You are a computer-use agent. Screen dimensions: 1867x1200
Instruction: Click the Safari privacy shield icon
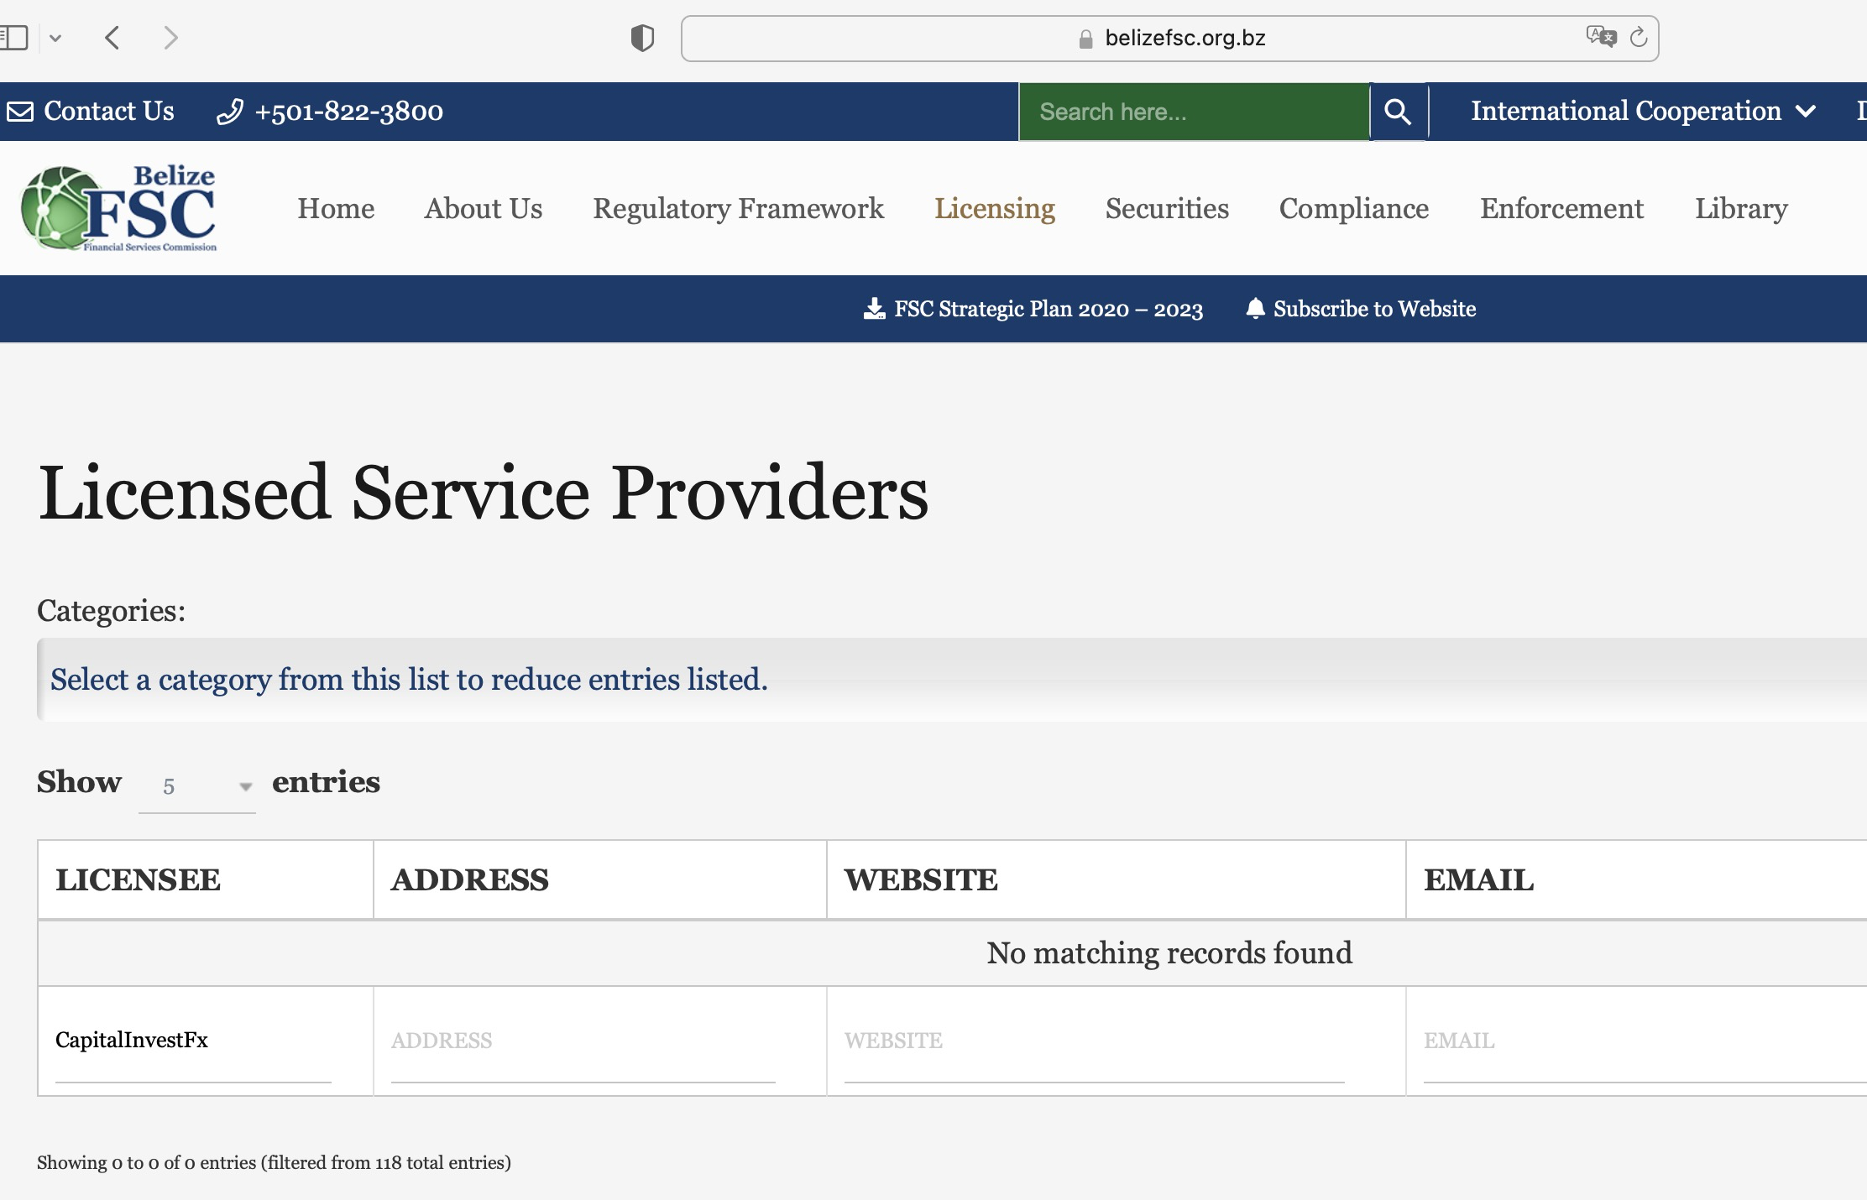[x=642, y=39]
